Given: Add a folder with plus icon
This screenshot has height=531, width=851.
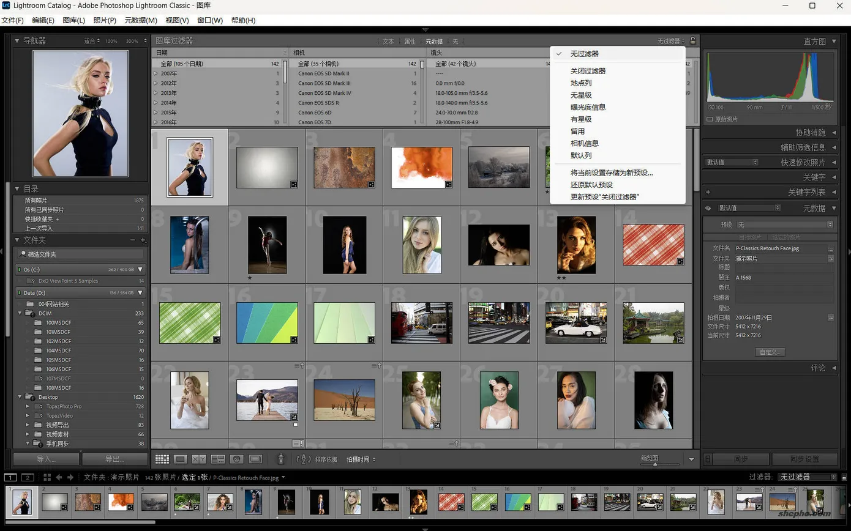Looking at the screenshot, I should (143, 240).
